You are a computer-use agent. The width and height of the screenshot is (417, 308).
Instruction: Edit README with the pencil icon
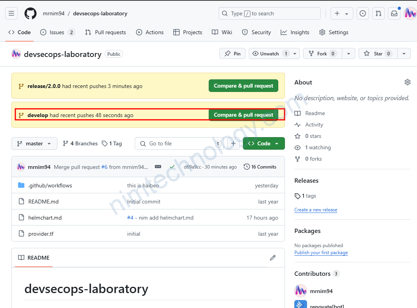pos(273,258)
